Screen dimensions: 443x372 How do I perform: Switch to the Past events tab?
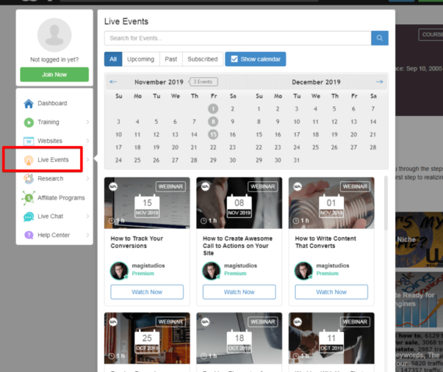point(171,59)
